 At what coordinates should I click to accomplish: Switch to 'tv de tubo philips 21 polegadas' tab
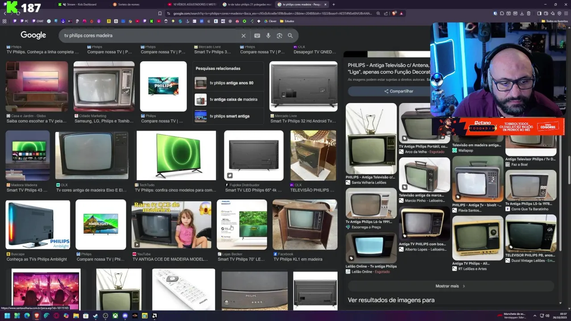[247, 4]
